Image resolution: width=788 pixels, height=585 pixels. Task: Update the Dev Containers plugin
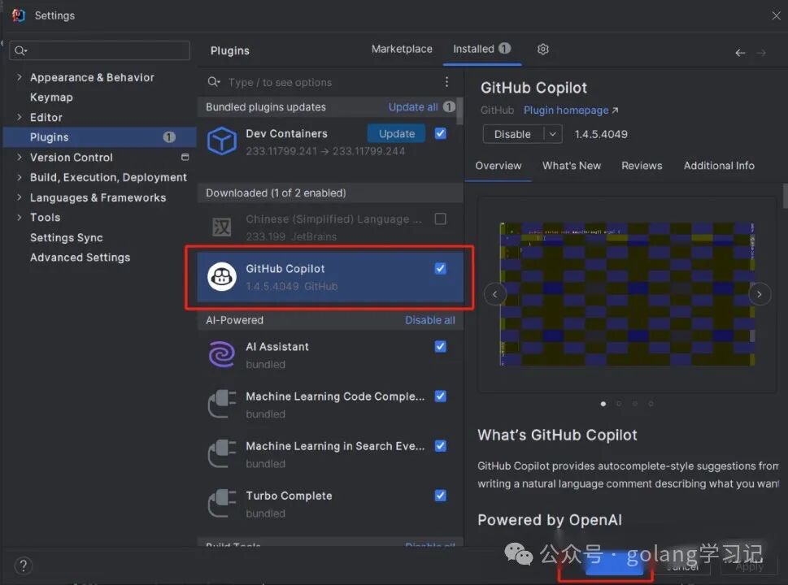397,133
